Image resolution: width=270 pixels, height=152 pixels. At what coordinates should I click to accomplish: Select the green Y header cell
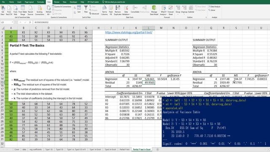pyautogui.click(x=11, y=32)
